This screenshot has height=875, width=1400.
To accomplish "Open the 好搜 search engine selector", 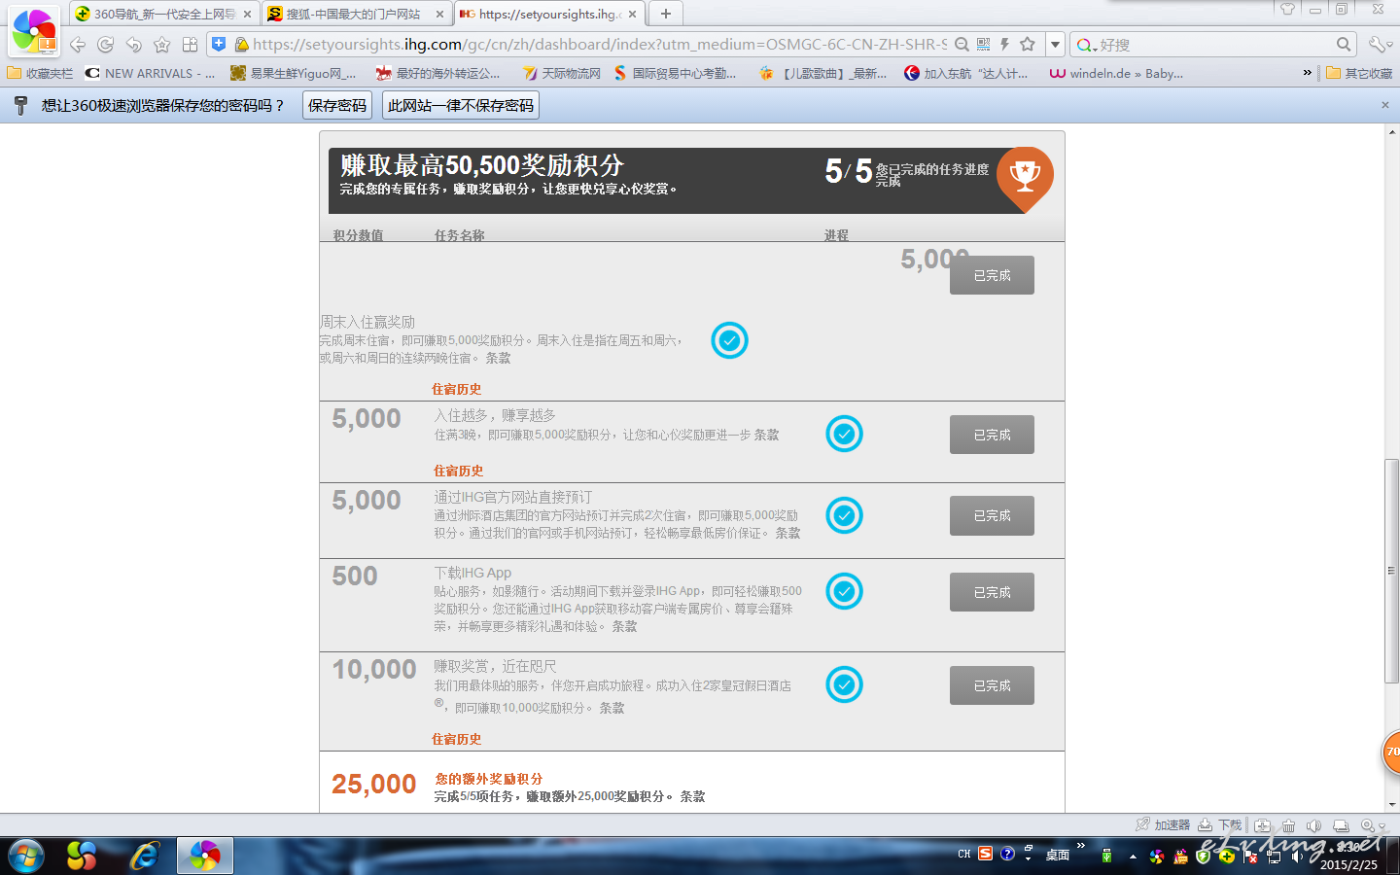I will click(x=1087, y=45).
